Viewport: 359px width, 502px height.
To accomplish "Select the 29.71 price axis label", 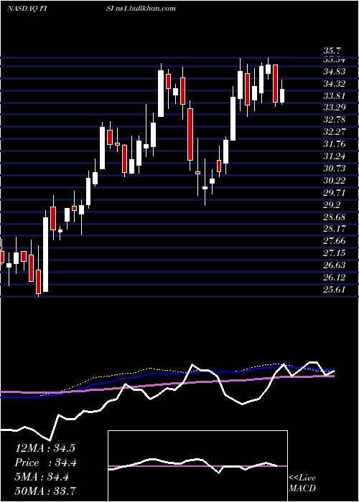I will pos(335,193).
